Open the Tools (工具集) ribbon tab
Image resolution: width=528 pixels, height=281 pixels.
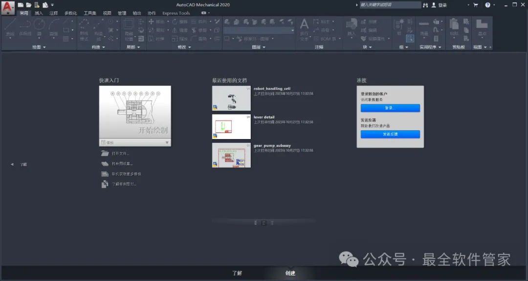click(90, 13)
